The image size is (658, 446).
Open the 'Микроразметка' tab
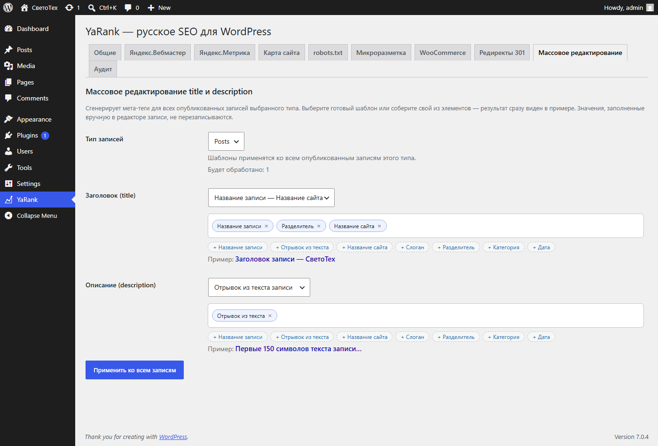381,53
